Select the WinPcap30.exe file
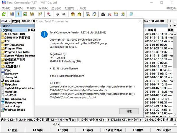This screenshot has width=177, height=133. (x=15, y=110)
